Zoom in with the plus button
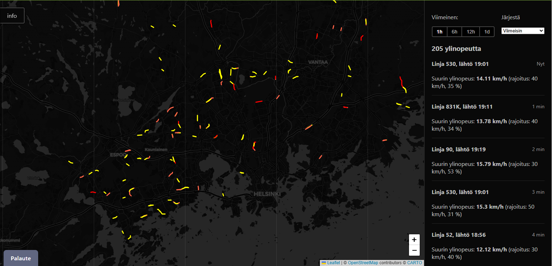Viewport: 552px width, 266px height. coord(414,240)
